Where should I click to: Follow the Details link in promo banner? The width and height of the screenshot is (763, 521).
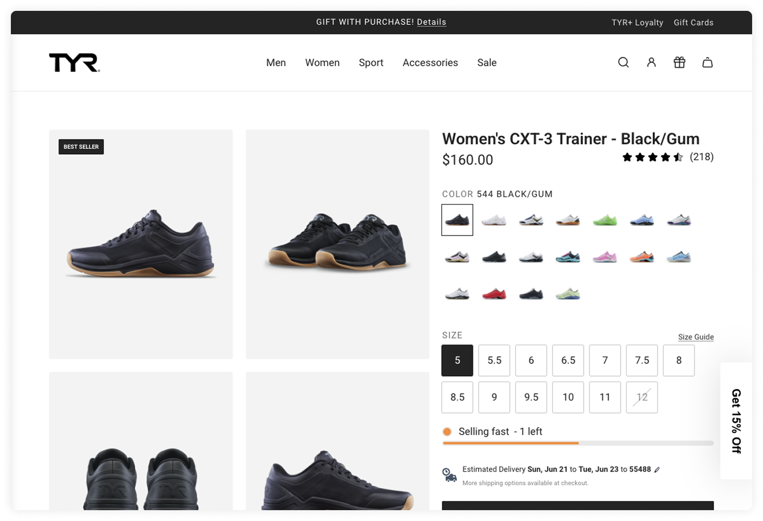pyautogui.click(x=431, y=22)
